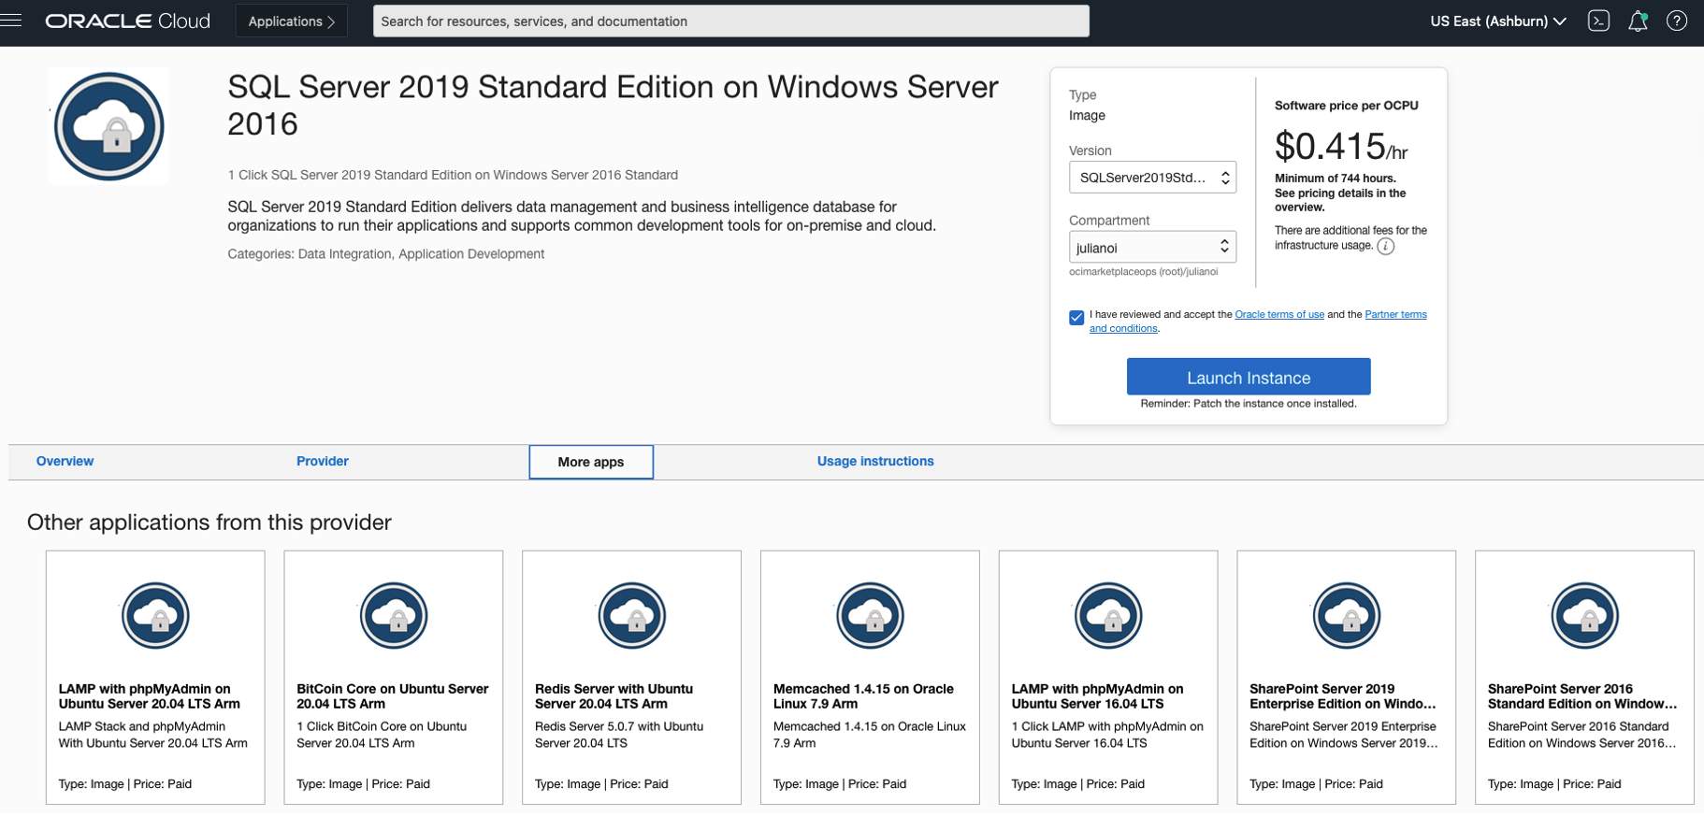The image size is (1704, 816).
Task: Click the Memcached card cloud icon
Action: [x=870, y=615]
